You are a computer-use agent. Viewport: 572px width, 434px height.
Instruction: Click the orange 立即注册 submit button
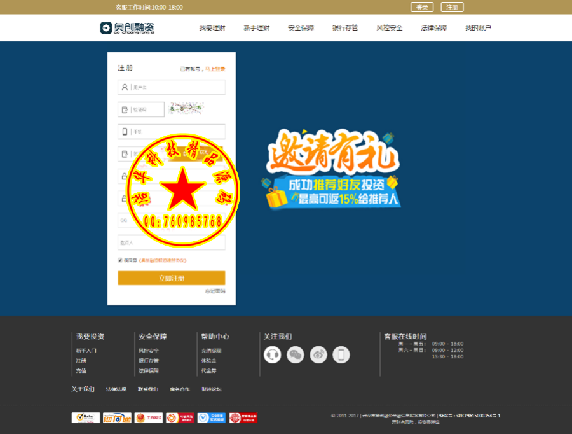172,278
